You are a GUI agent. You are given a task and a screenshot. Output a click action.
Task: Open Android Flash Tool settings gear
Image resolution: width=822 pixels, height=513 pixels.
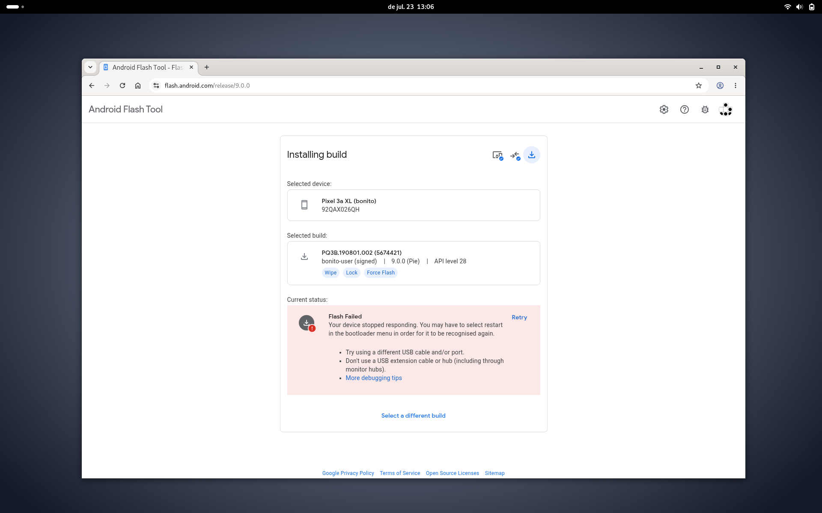pos(664,109)
